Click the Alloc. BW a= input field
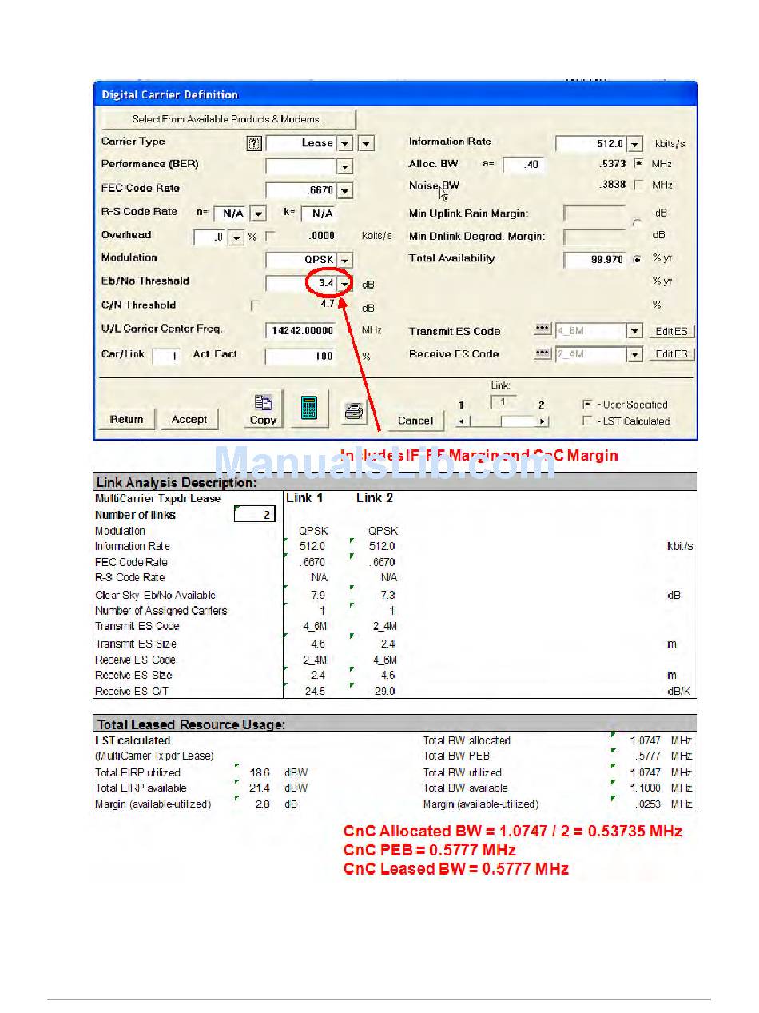Viewport: 759px width, 1013px height. [x=524, y=165]
